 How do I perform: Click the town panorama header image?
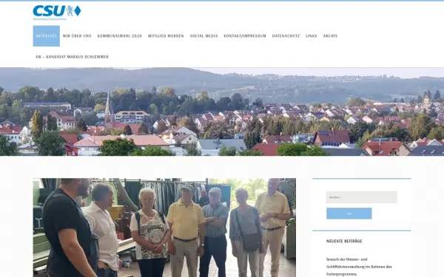pos(222,112)
